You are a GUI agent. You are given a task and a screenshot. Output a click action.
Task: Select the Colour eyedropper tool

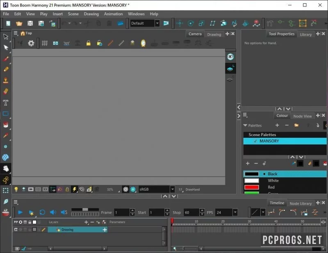[6, 136]
